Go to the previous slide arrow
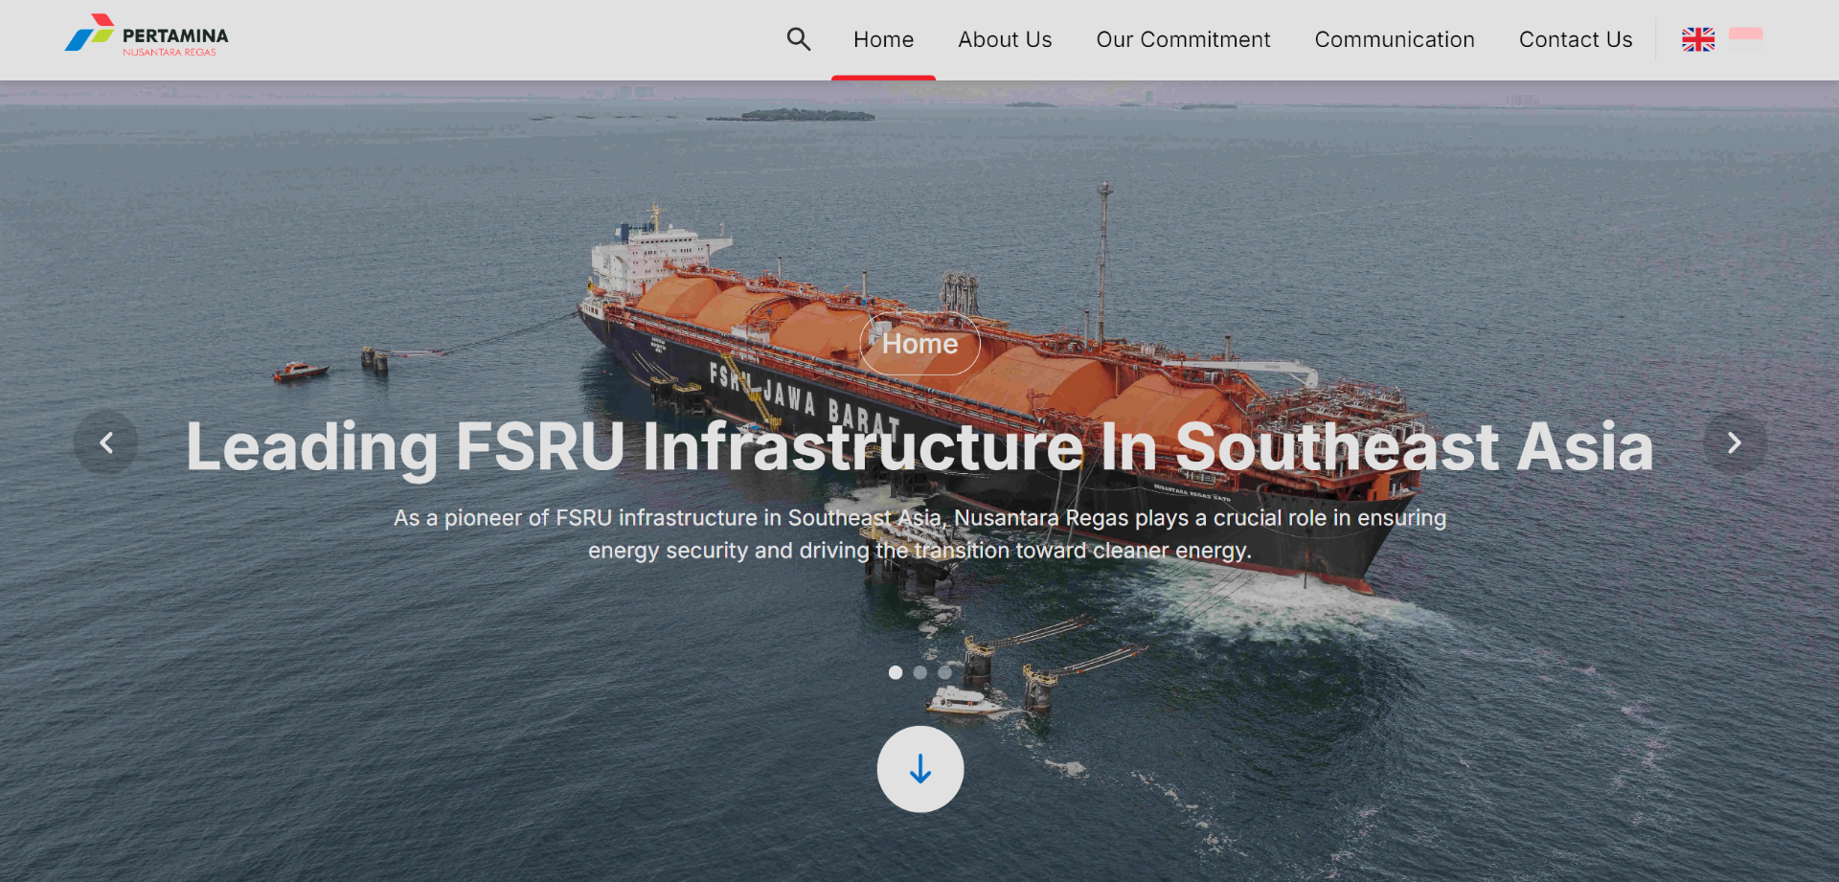Viewport: 1839px width, 882px height. (x=106, y=442)
